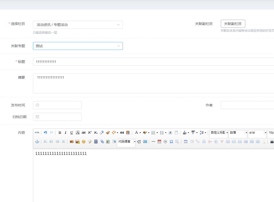This screenshot has height=202, width=274.
Task: Open paragraph spacing after dropdown
Action: 197,133
